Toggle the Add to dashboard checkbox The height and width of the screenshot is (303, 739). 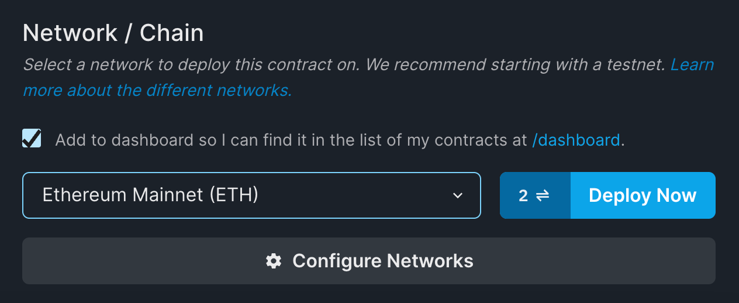[32, 139]
